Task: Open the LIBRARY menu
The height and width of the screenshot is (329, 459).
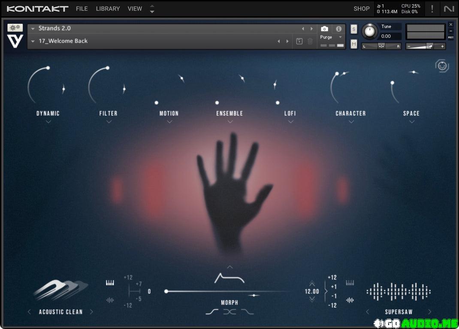Action: point(108,9)
